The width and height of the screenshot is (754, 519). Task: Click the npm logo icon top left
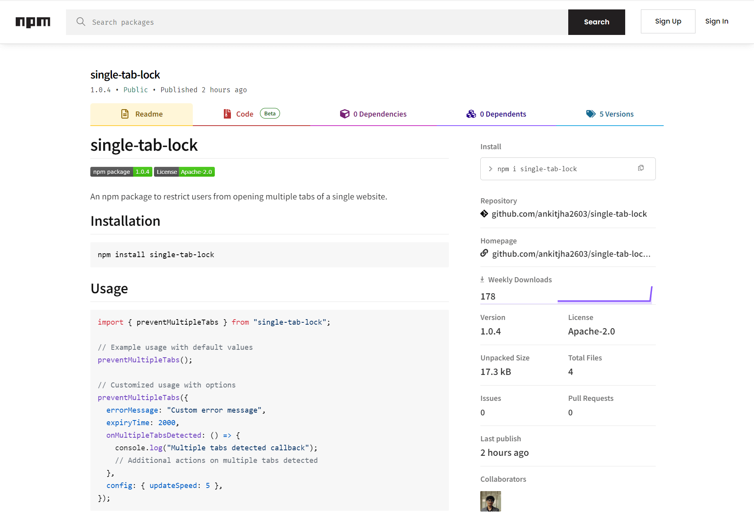coord(33,21)
